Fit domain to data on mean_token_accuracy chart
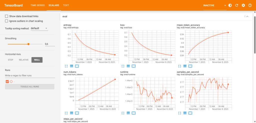256x123 pixels. [190, 66]
